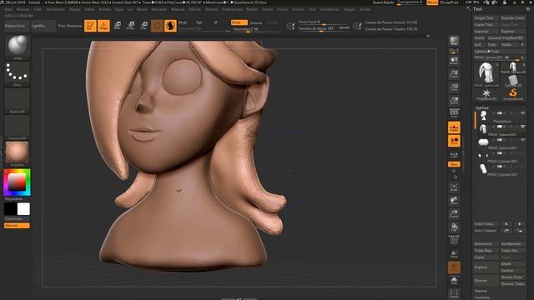Click the Scroll canvas icon
This screenshot has width=534, height=300.
coord(454,61)
